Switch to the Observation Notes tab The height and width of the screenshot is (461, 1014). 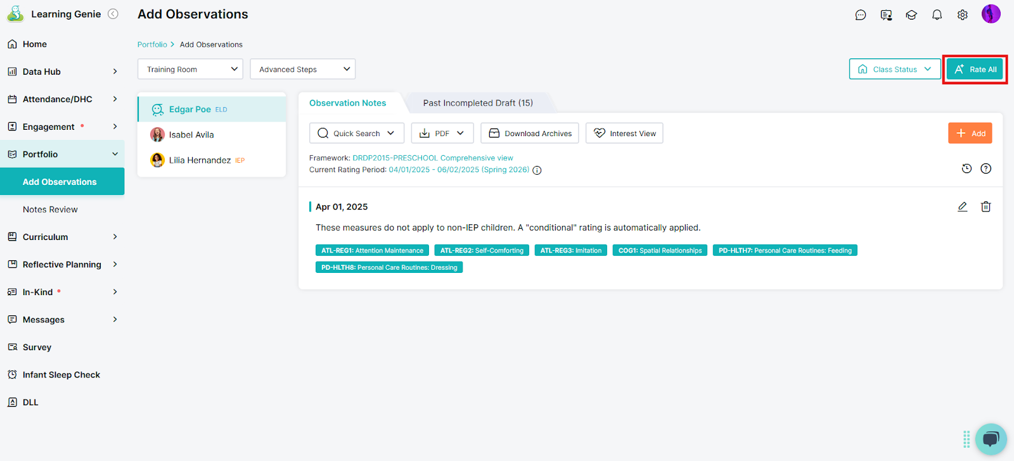(348, 103)
